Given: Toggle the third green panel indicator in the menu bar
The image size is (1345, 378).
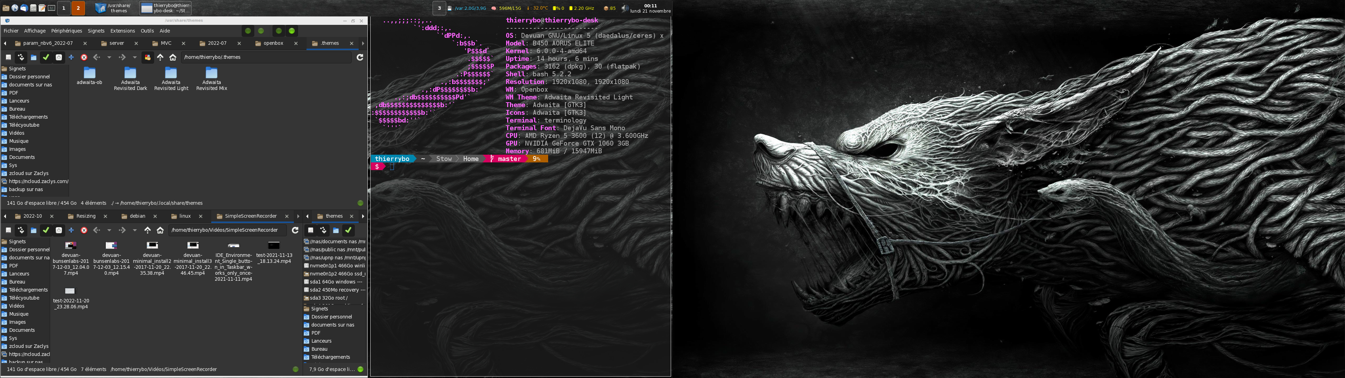Looking at the screenshot, I should [x=279, y=31].
